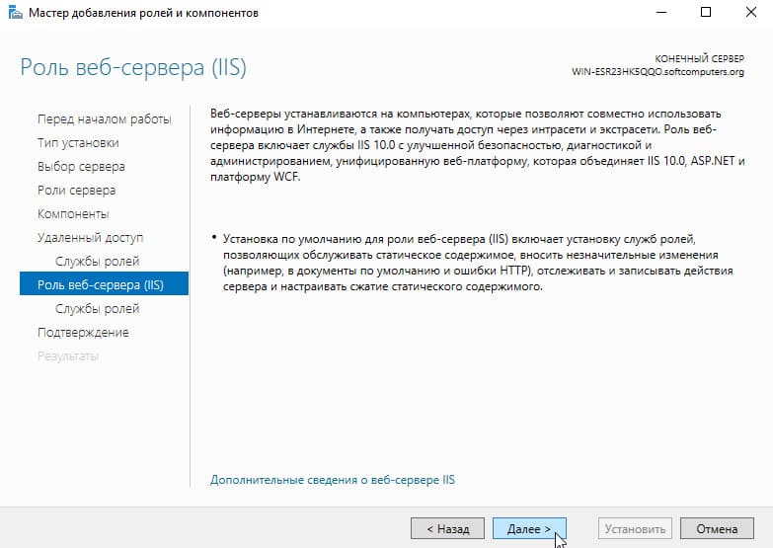This screenshot has width=773, height=548.
Task: Open 'Службы ролей' under Роль веб-сервера (IIS)
Action: coord(97,309)
